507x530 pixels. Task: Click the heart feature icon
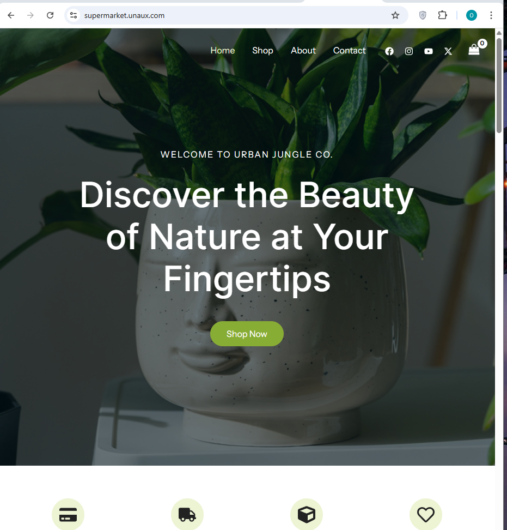pyautogui.click(x=426, y=514)
